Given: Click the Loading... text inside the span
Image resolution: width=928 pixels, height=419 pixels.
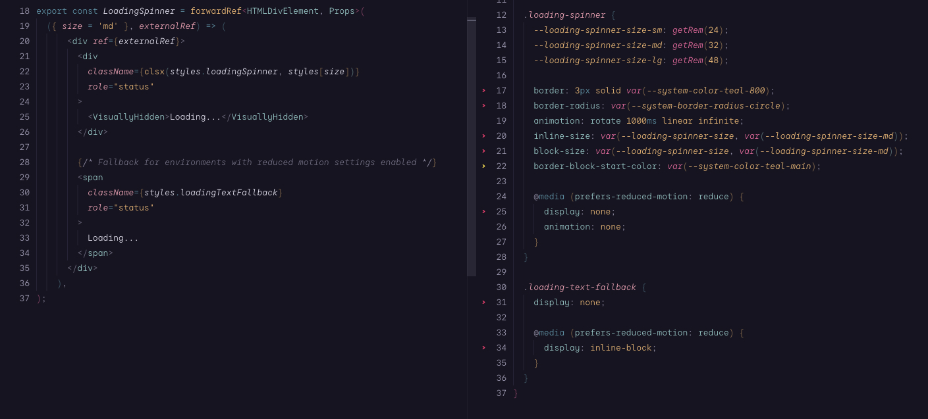Looking at the screenshot, I should point(113,237).
